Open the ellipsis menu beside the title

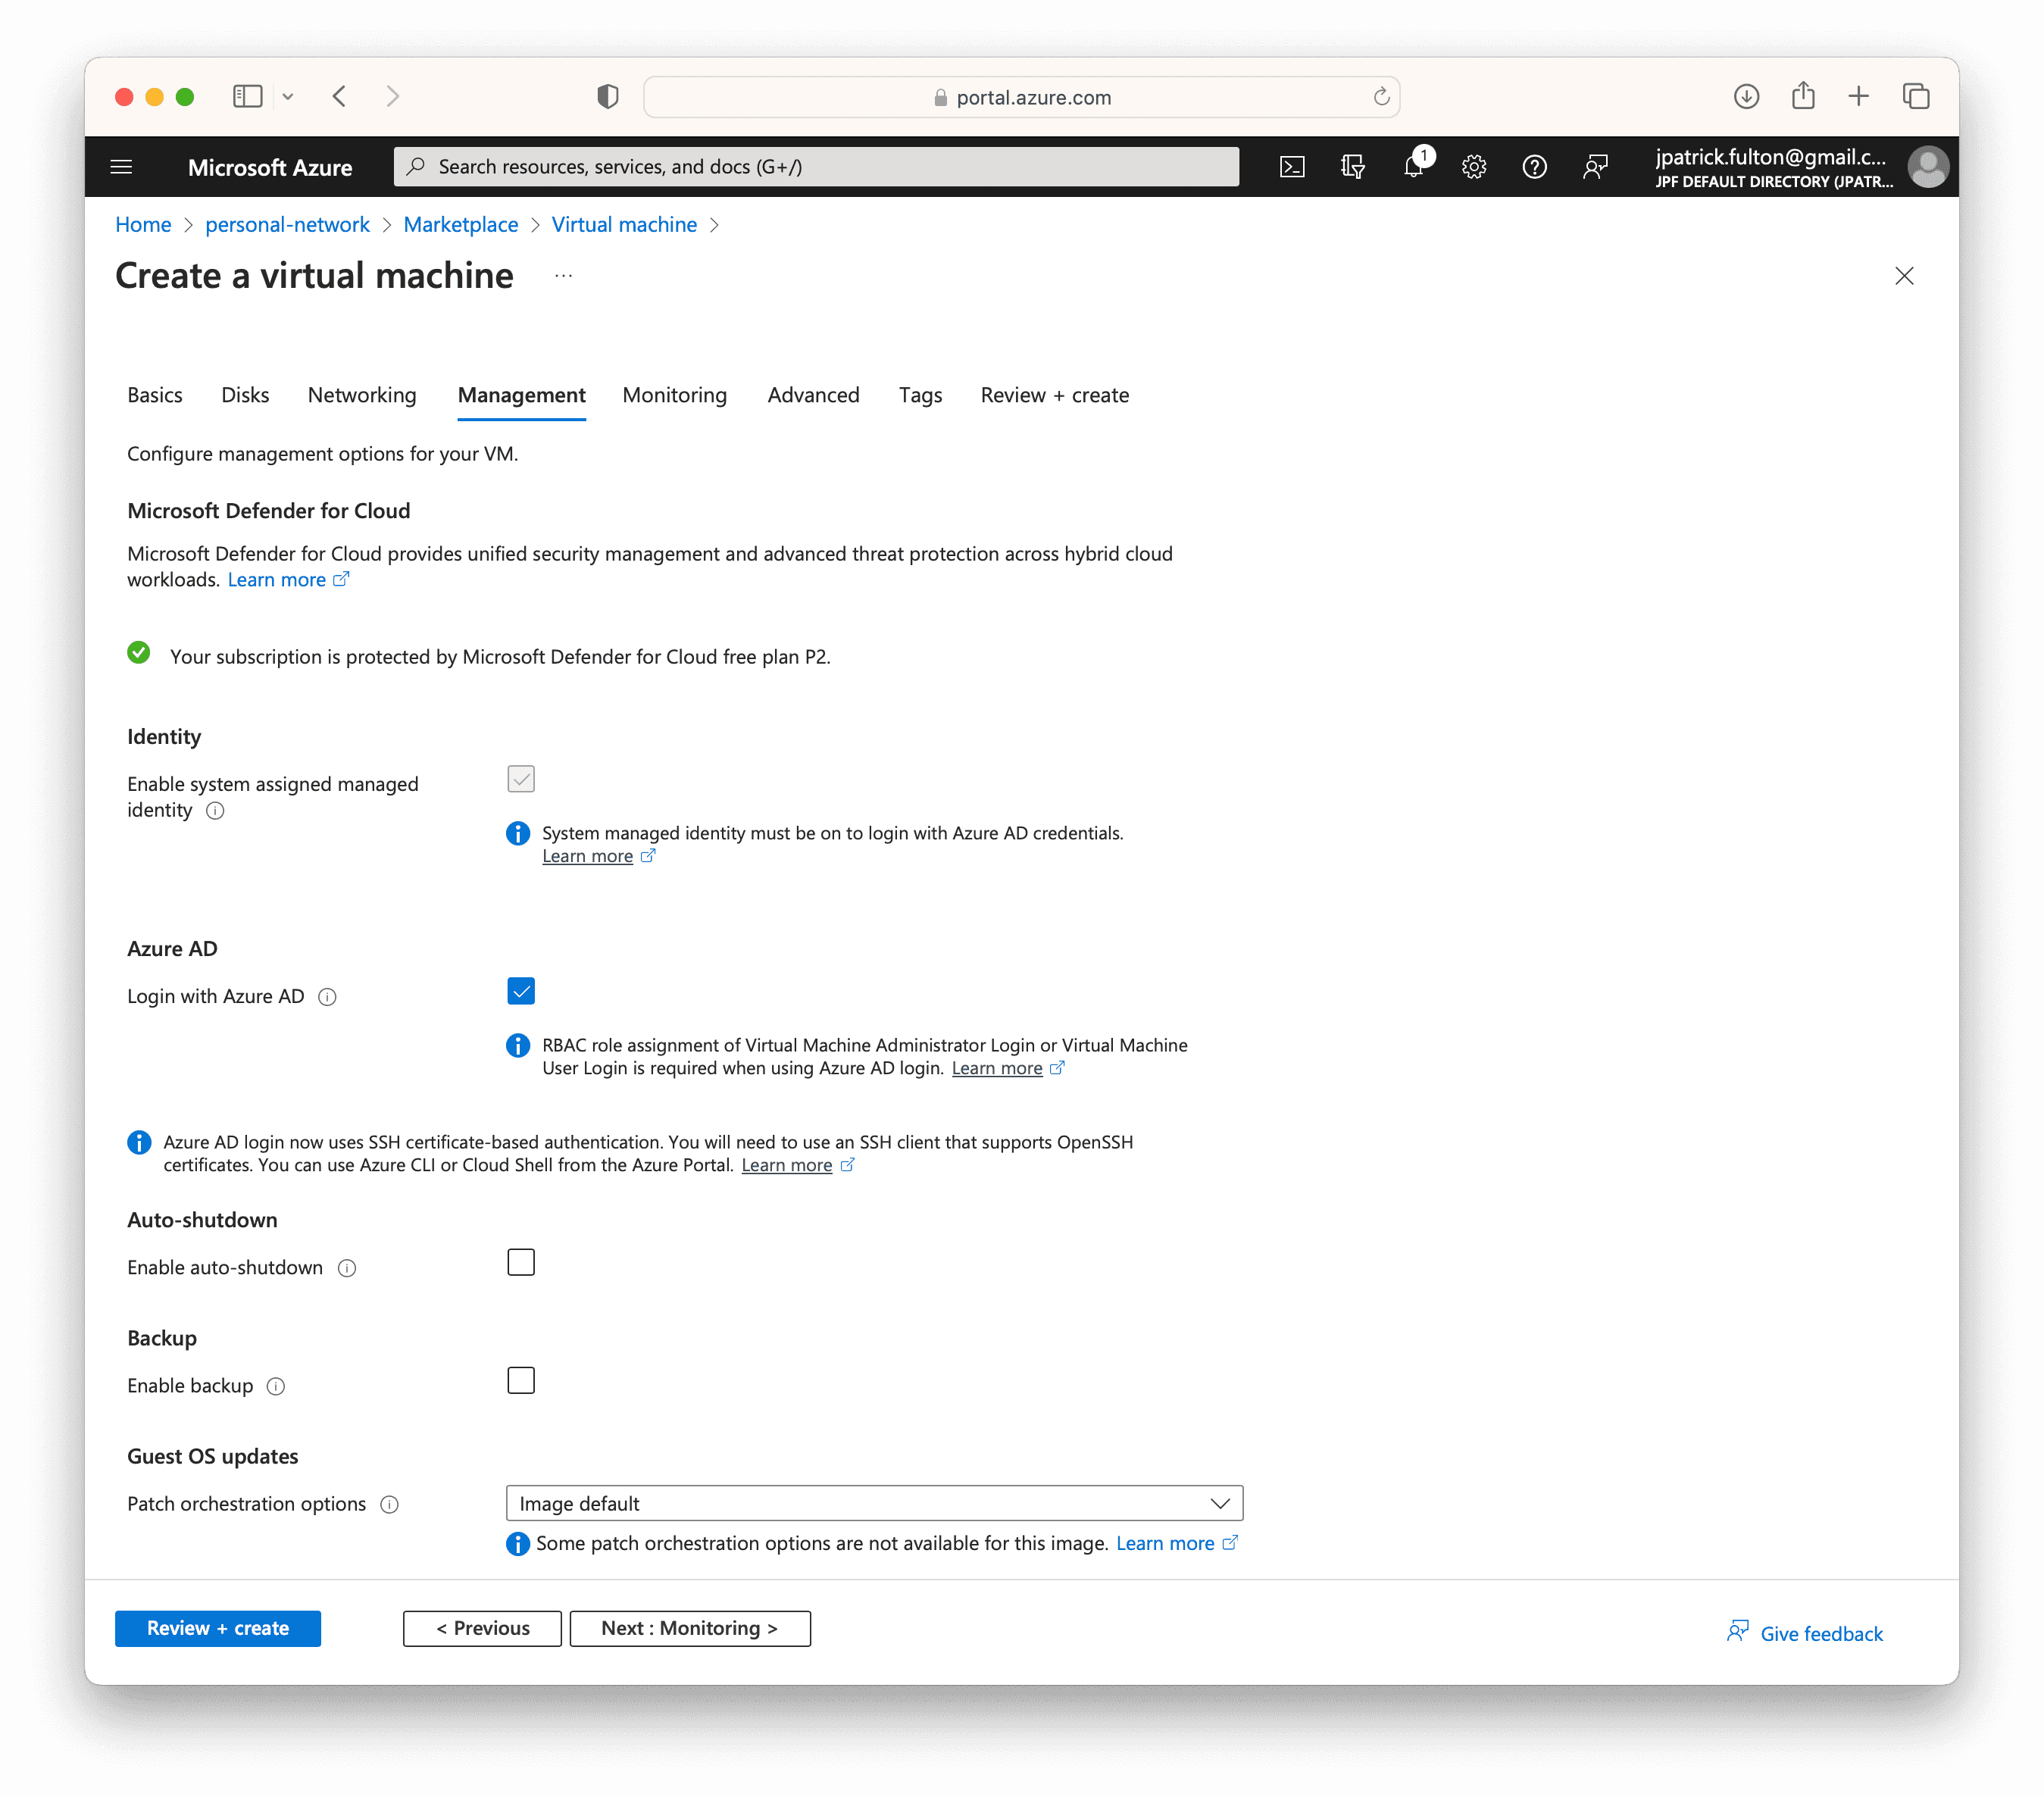[x=564, y=276]
